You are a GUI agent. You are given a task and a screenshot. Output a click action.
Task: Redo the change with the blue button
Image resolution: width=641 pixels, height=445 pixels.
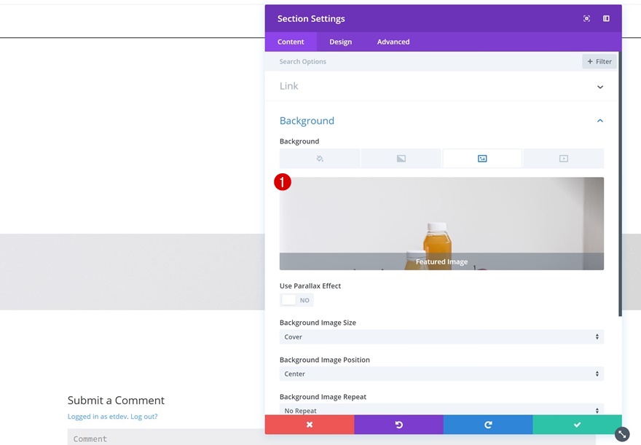pos(488,425)
